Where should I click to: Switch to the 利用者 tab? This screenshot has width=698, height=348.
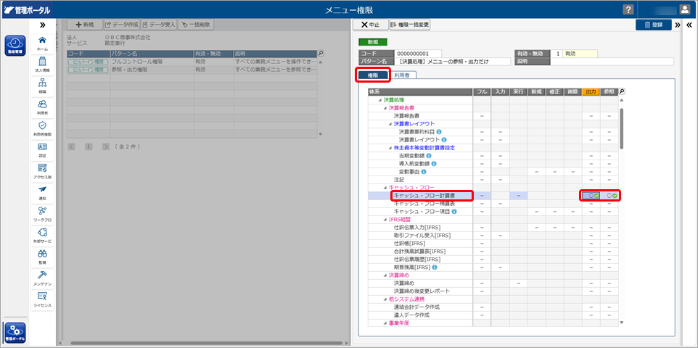click(402, 75)
